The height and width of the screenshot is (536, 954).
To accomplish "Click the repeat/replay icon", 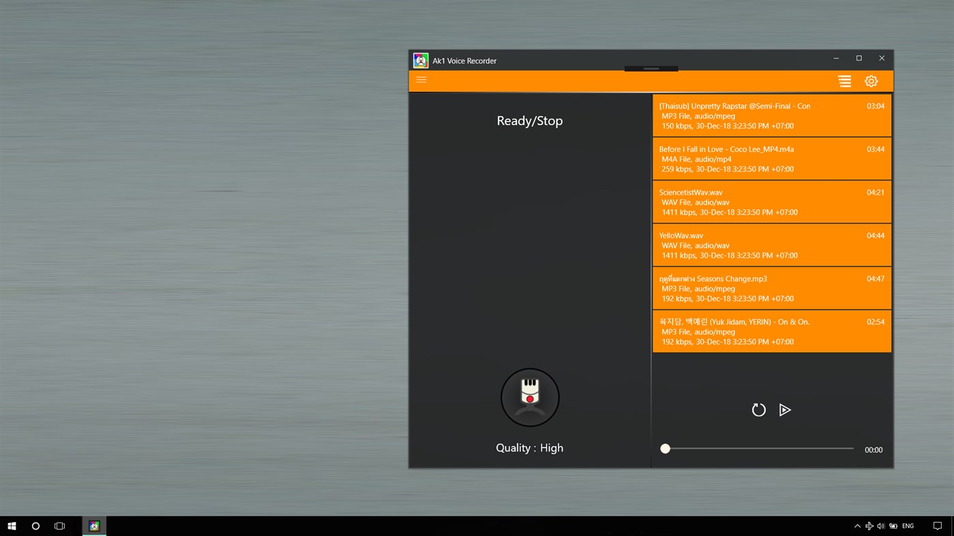I will tap(758, 409).
